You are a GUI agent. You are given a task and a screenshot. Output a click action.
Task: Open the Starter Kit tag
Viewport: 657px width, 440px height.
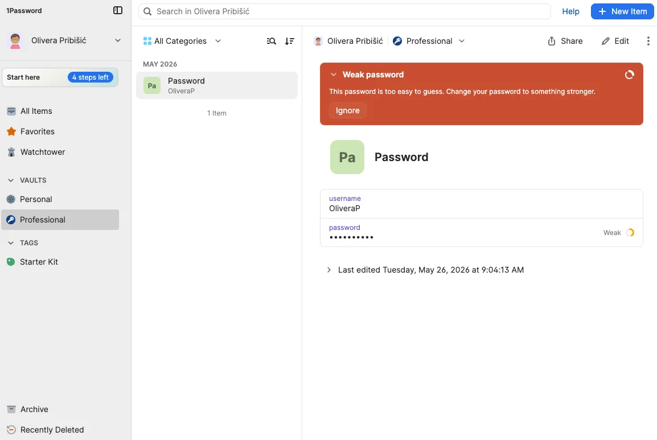(60, 262)
